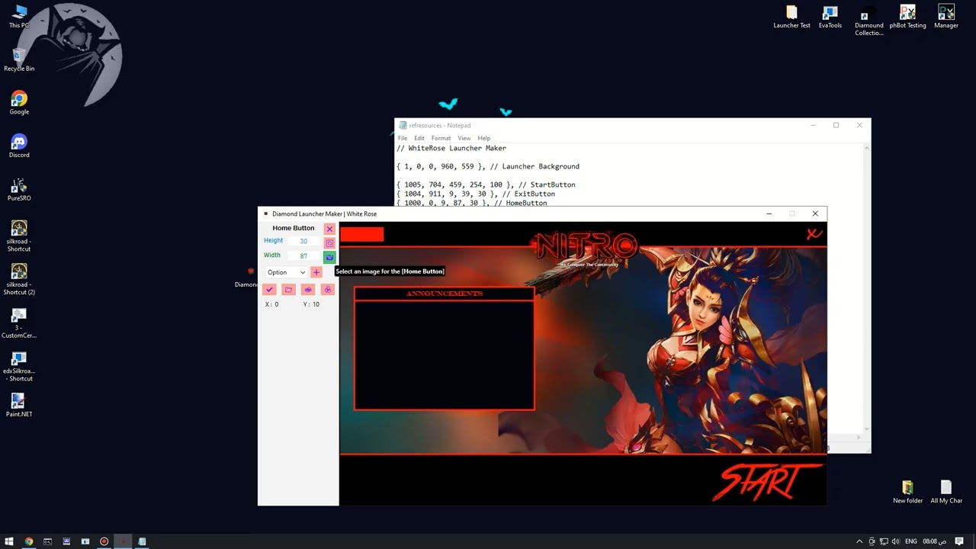
Task: Click the pink folder icon in panel
Action: click(288, 290)
